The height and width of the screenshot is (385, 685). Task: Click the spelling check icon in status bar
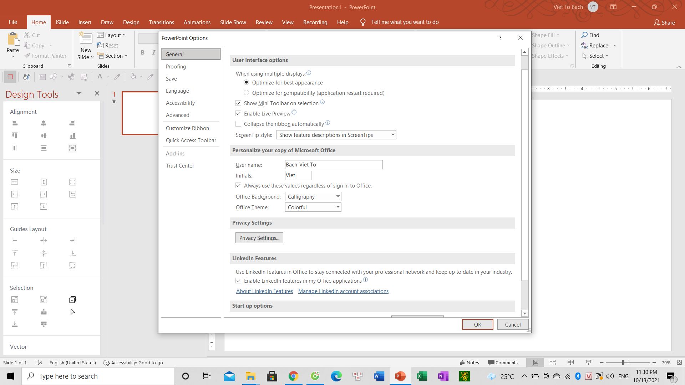tap(39, 363)
